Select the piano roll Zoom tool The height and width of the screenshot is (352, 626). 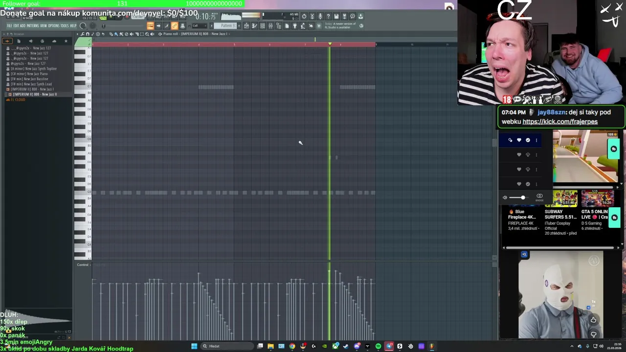click(147, 34)
